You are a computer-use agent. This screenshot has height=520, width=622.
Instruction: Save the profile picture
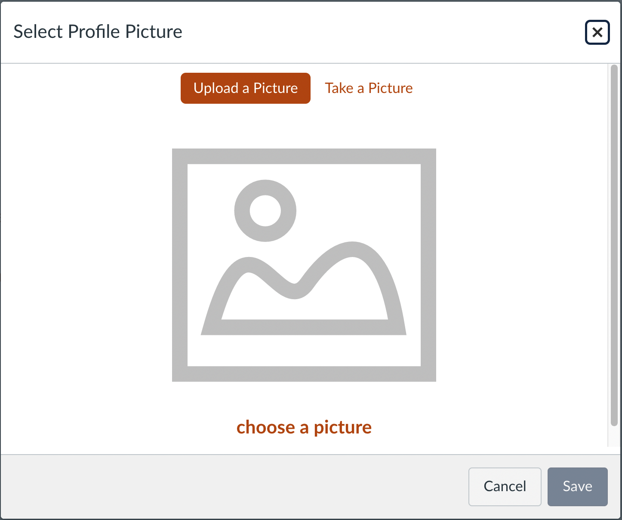577,486
